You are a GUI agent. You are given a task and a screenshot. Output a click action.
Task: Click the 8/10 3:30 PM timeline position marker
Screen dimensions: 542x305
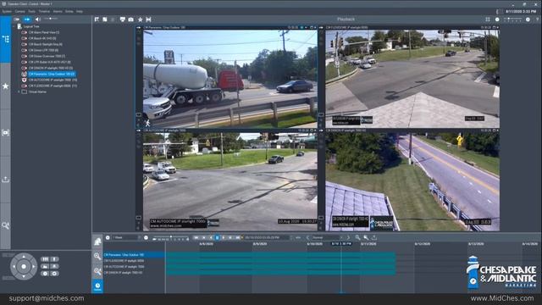click(341, 244)
